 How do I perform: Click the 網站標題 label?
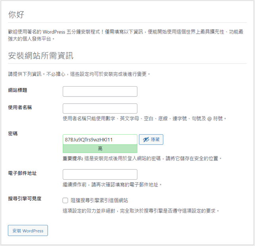(17, 90)
